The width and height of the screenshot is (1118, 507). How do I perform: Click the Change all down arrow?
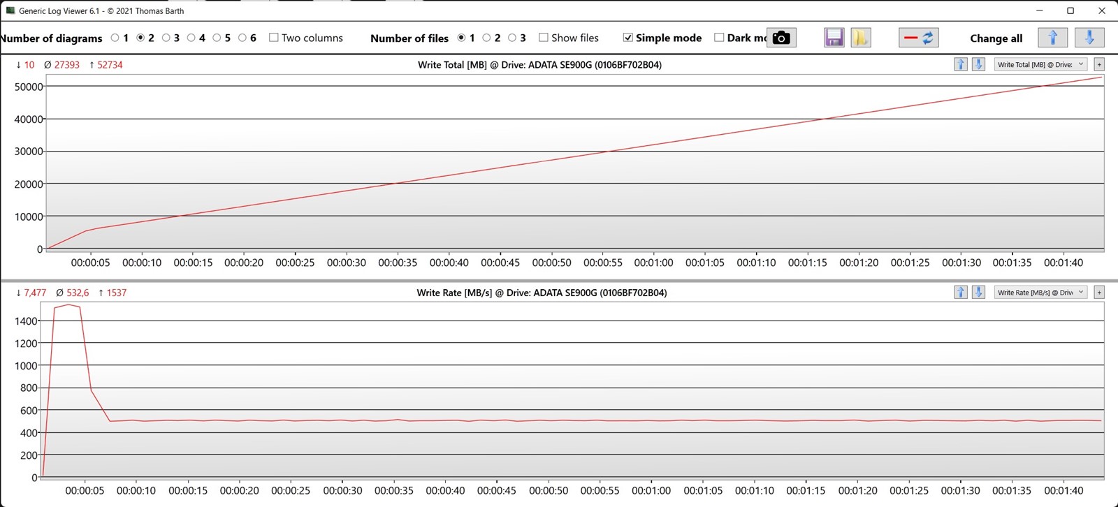(x=1089, y=38)
